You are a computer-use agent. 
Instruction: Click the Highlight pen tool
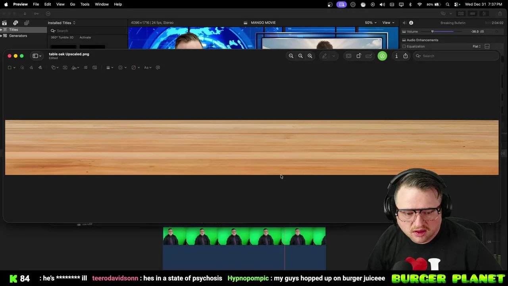(325, 56)
